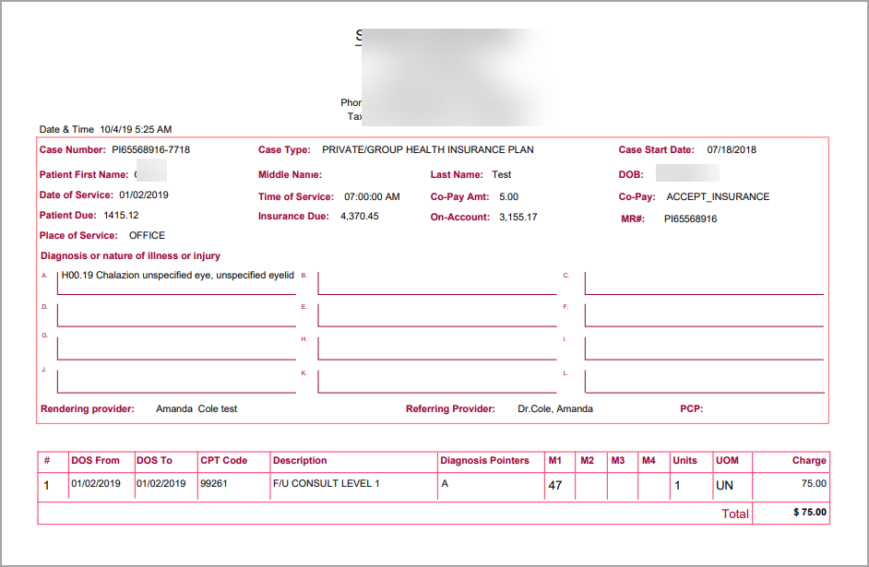Viewport: 869px width, 567px height.
Task: Click the MR# value PI65568916
Action: click(691, 219)
